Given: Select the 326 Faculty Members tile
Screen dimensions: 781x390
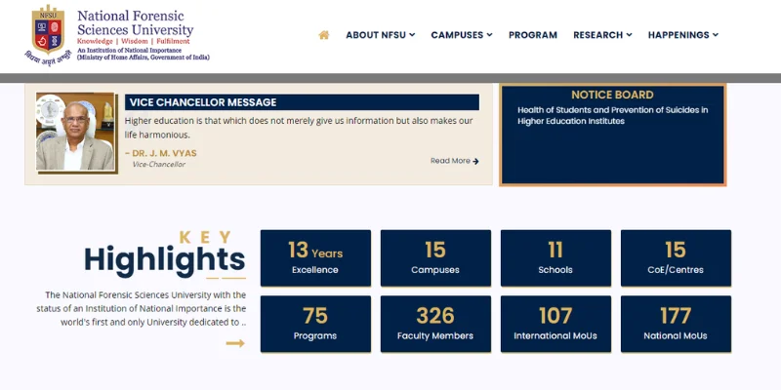Looking at the screenshot, I should [435, 324].
